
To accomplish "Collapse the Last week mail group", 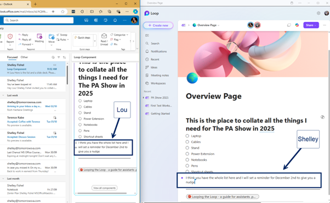I will pyautogui.click(x=3, y=95).
